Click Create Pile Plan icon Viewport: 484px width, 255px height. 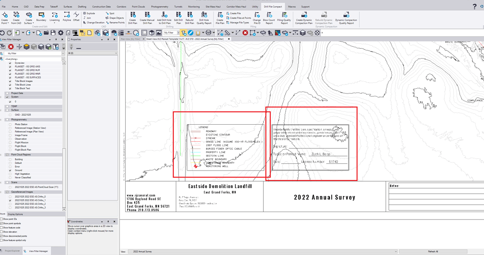[220, 18]
